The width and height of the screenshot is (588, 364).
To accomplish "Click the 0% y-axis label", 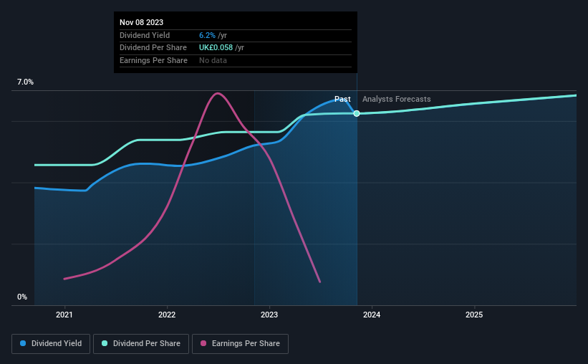I will (22, 297).
